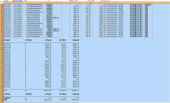
Task: Click 交易笔数 header in the 终端编号 row
Action: tap(28, 40)
